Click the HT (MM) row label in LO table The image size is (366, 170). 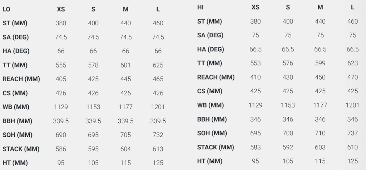pos(15,163)
